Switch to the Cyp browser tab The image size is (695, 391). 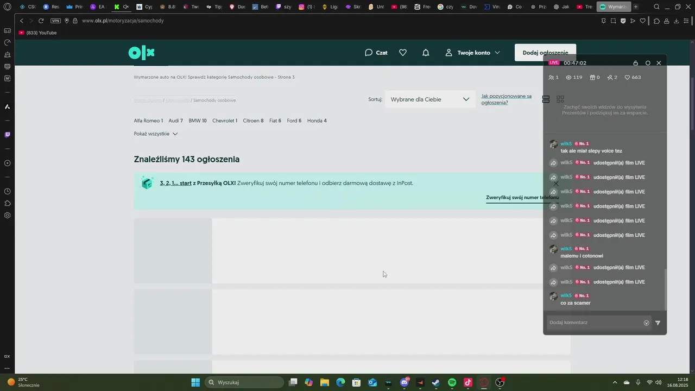coord(144,7)
